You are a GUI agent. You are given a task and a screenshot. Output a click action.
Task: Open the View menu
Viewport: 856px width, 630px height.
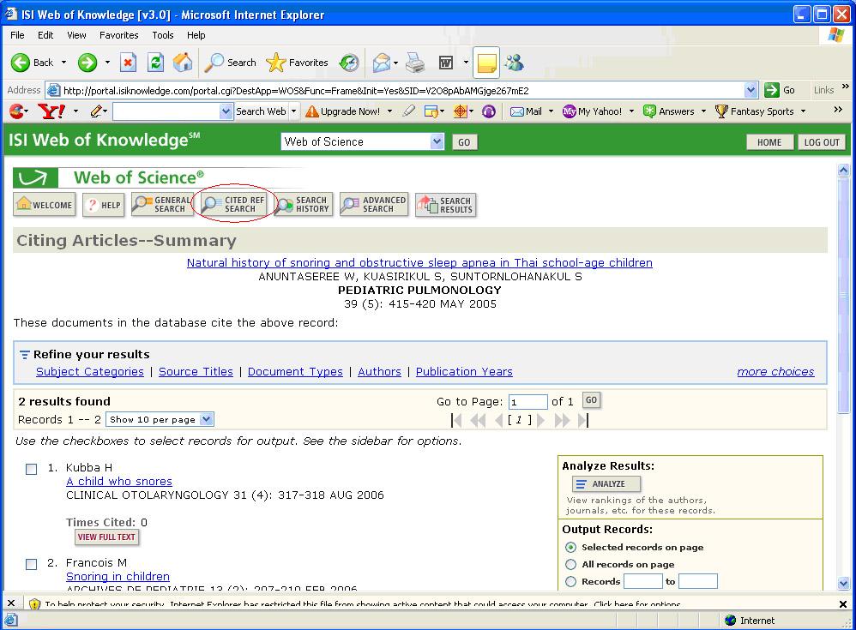[x=76, y=35]
